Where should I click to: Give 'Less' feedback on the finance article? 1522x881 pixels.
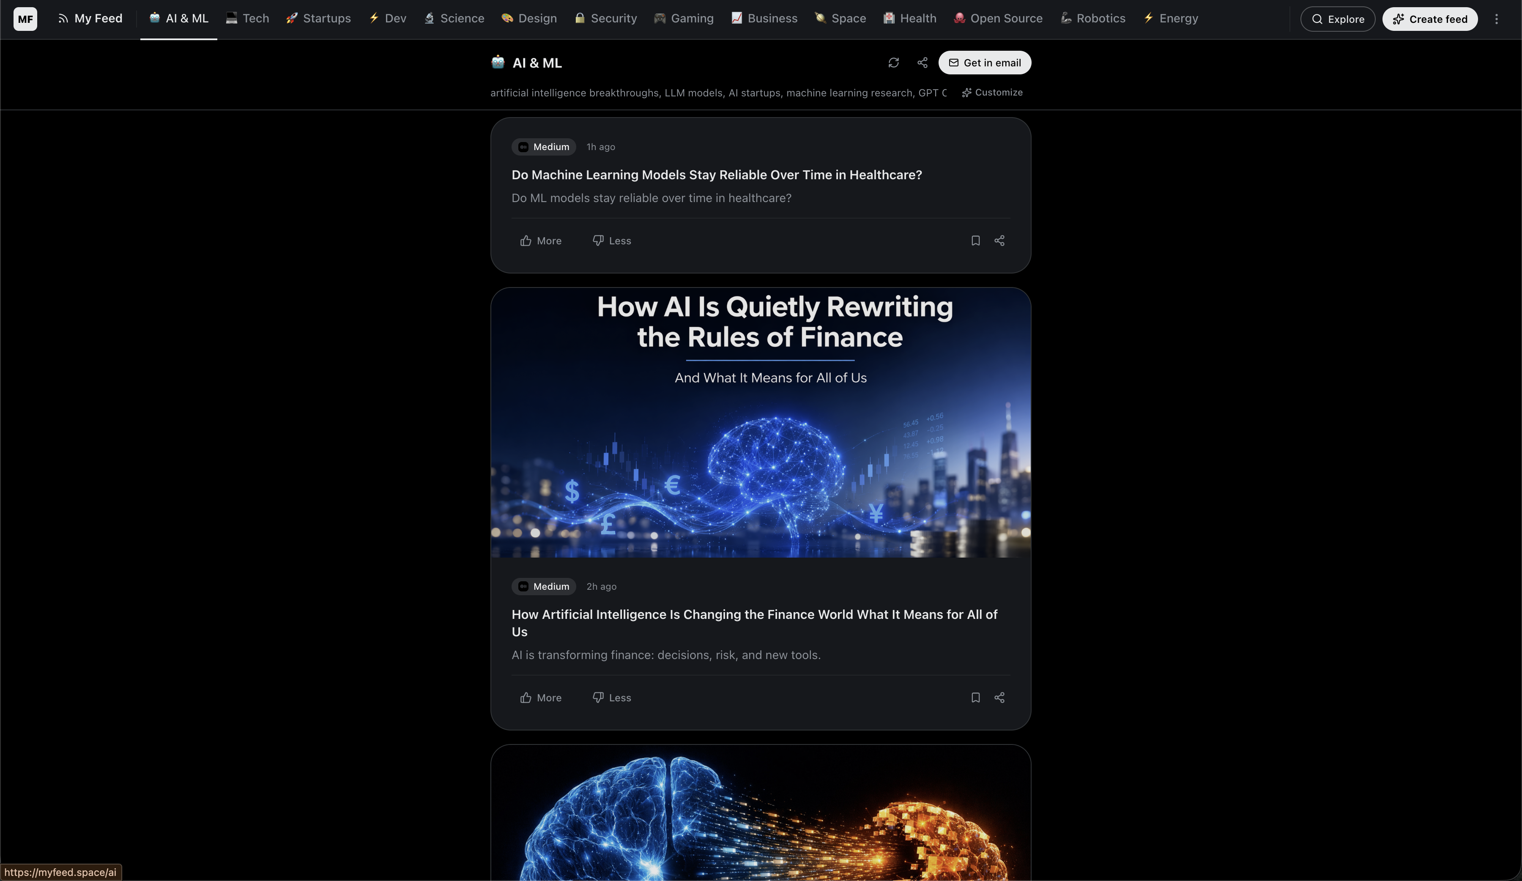(610, 698)
